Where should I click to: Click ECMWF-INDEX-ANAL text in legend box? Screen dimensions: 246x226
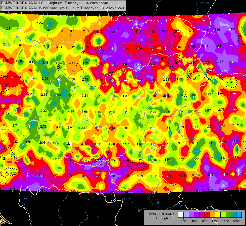click(161, 214)
